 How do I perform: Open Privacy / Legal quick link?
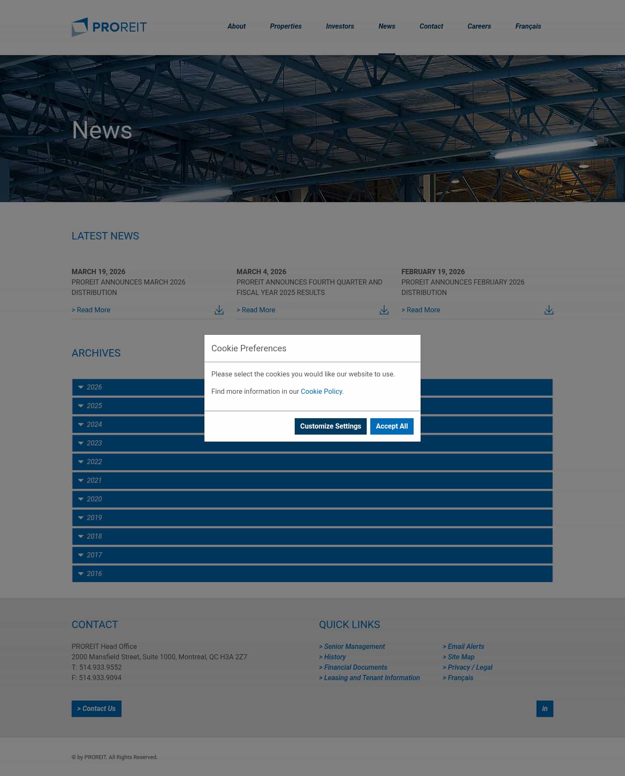point(468,668)
